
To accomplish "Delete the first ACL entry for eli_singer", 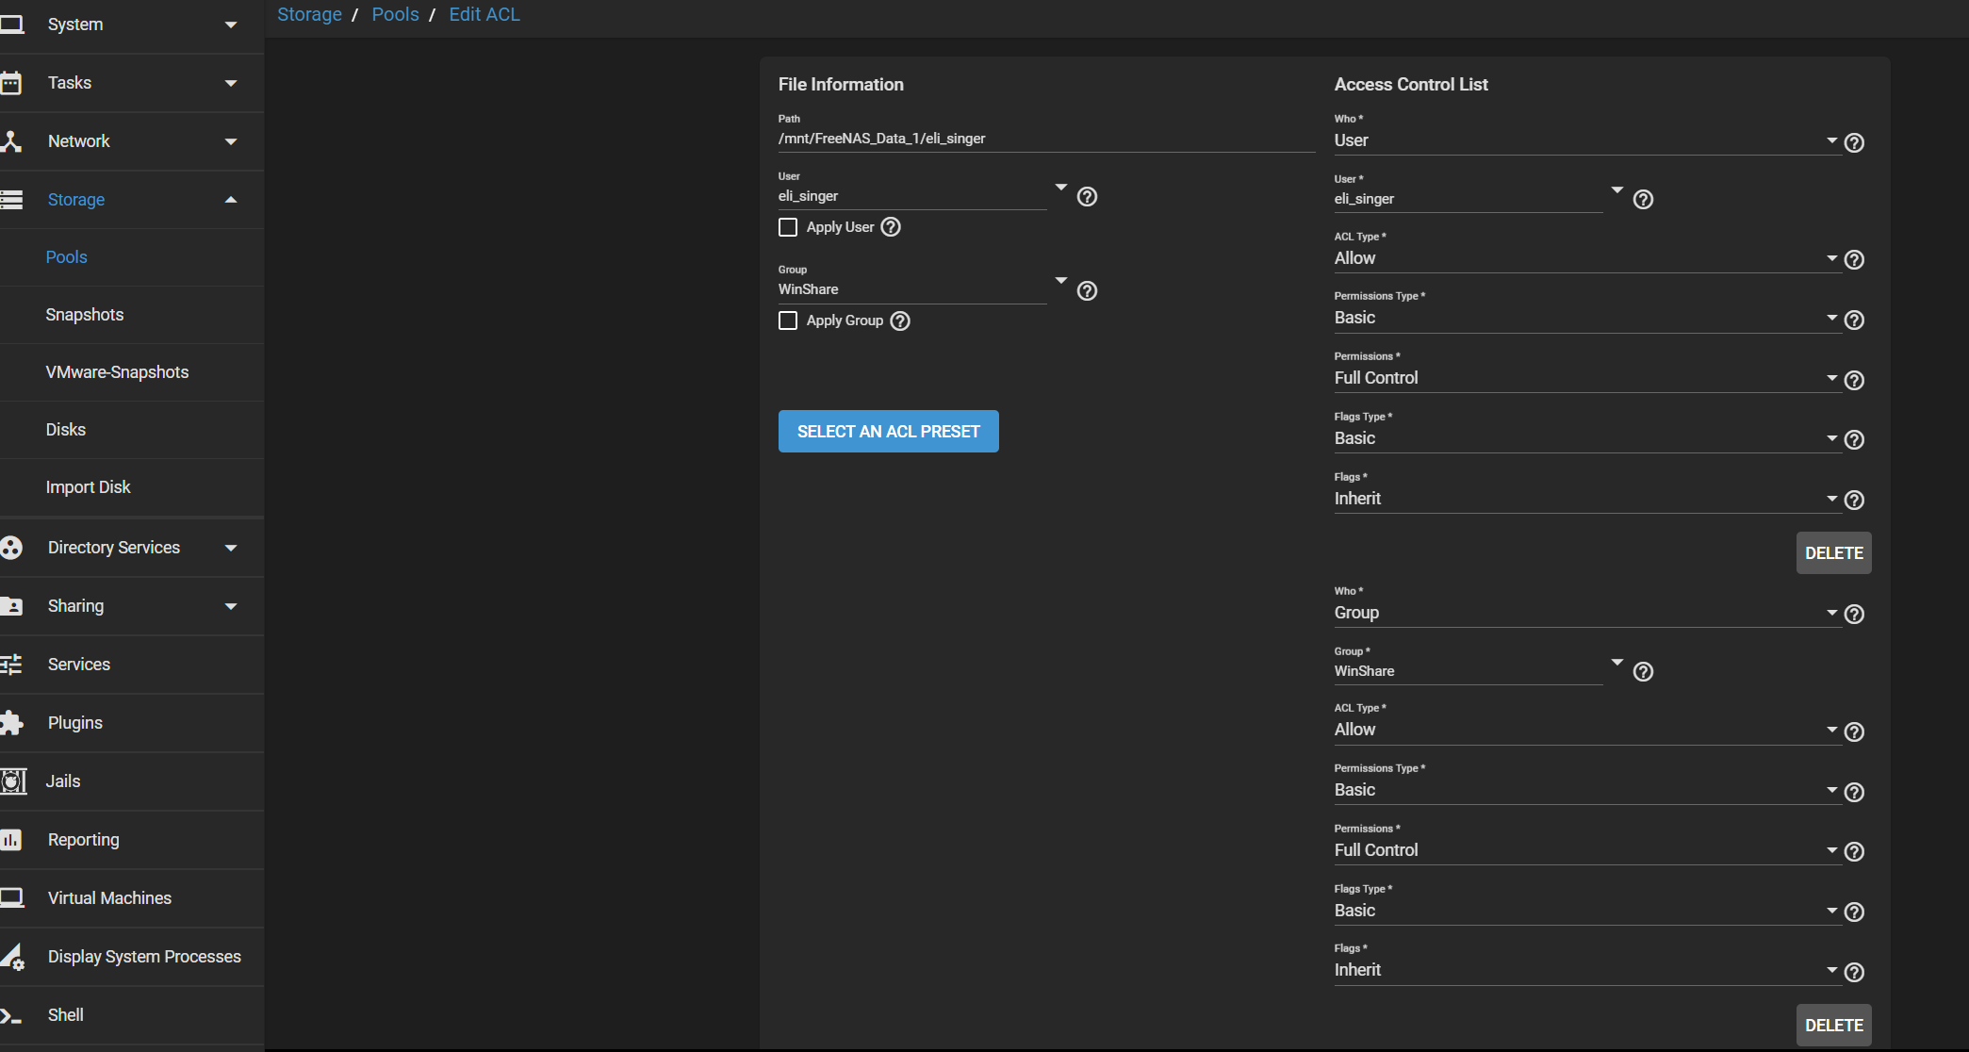I will (1833, 553).
